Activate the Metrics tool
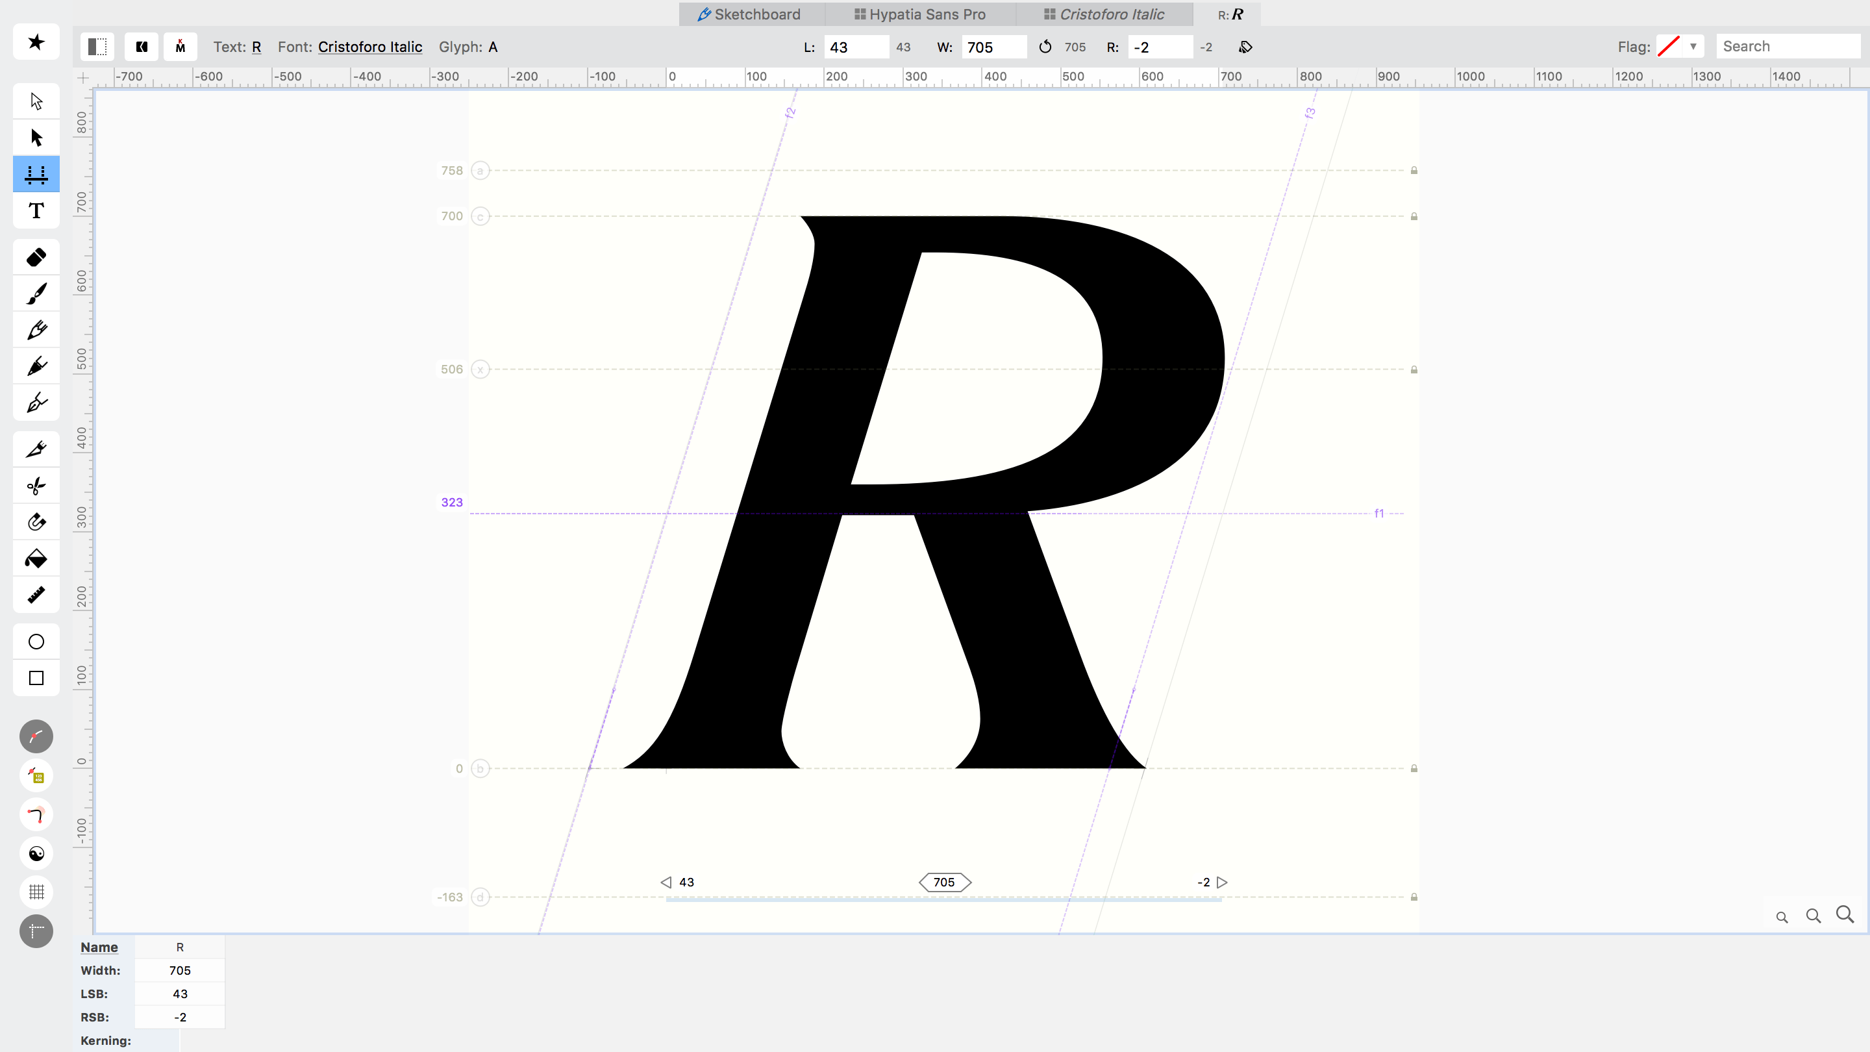The image size is (1870, 1052). (36, 173)
